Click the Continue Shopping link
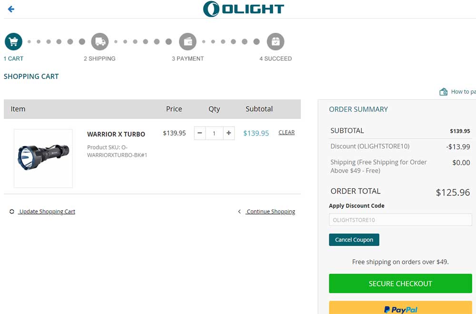This screenshot has height=314, width=476. 270,212
